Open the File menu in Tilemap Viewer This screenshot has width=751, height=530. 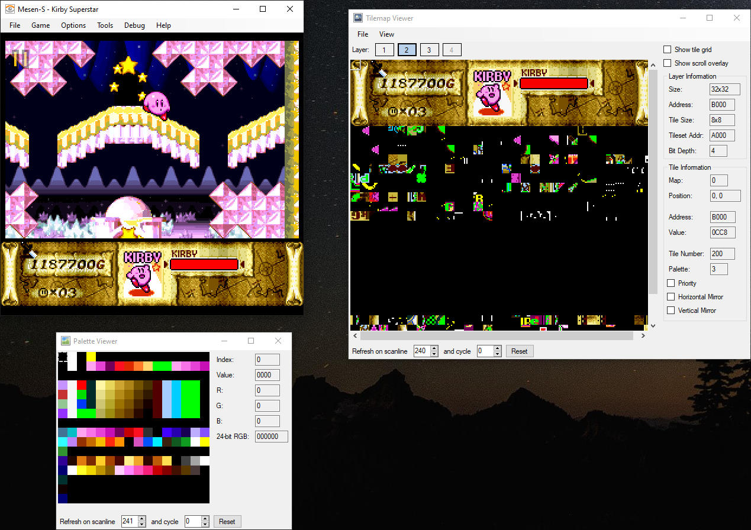(x=363, y=34)
